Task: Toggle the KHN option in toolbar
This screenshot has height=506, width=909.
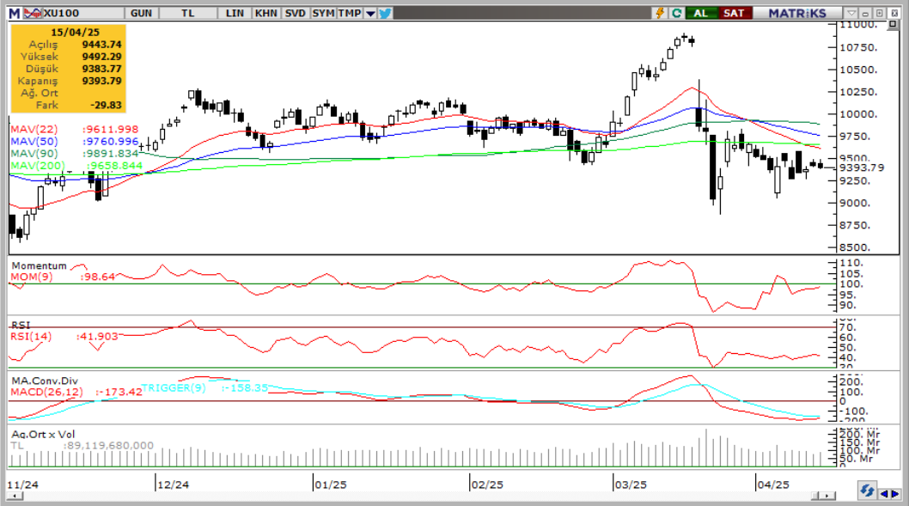Action: click(265, 13)
